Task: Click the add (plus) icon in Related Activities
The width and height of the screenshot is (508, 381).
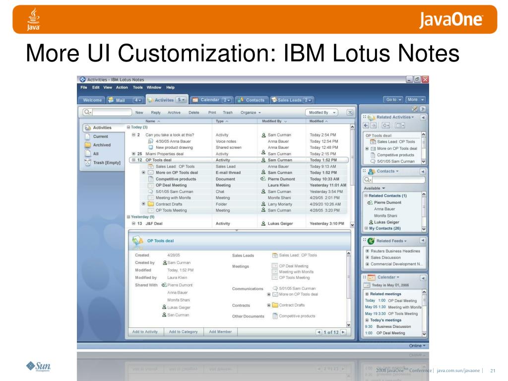Action: tap(385, 126)
